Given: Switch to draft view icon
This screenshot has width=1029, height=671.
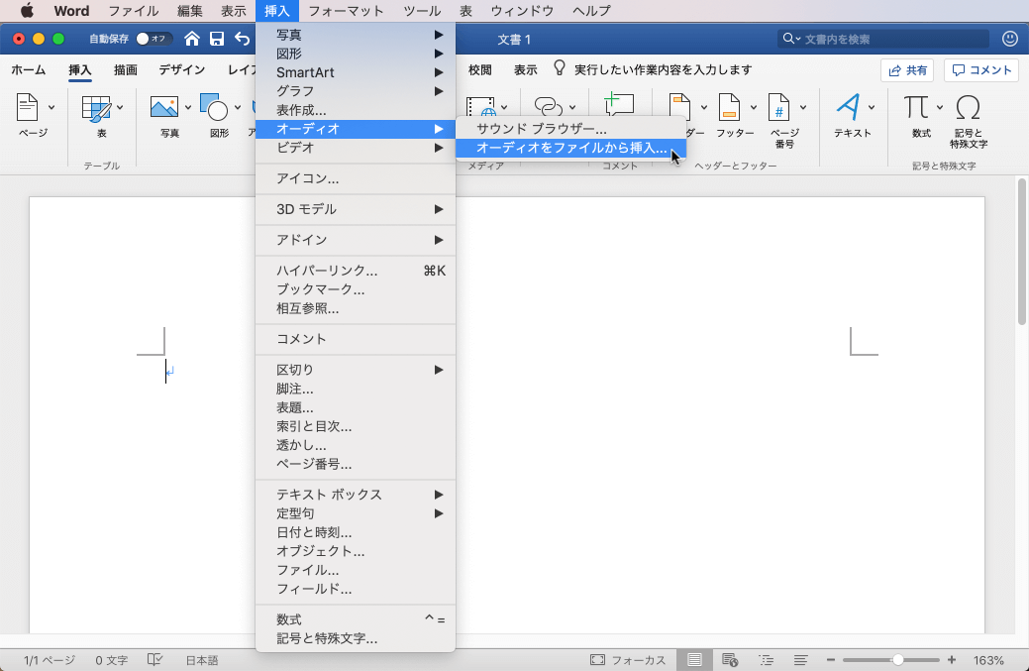Looking at the screenshot, I should [x=800, y=660].
